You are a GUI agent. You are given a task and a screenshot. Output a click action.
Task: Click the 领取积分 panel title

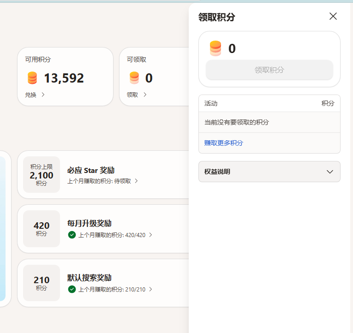coord(217,17)
